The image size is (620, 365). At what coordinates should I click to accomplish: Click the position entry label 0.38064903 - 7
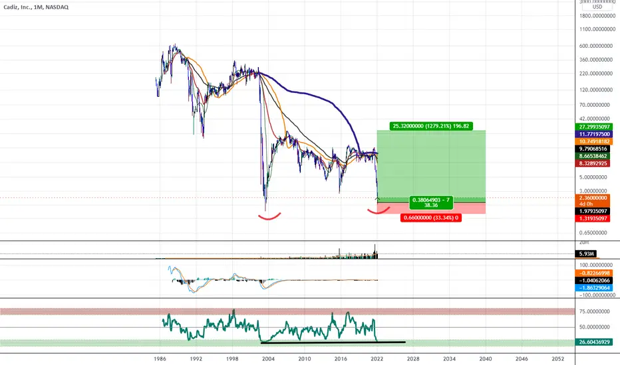click(x=431, y=202)
